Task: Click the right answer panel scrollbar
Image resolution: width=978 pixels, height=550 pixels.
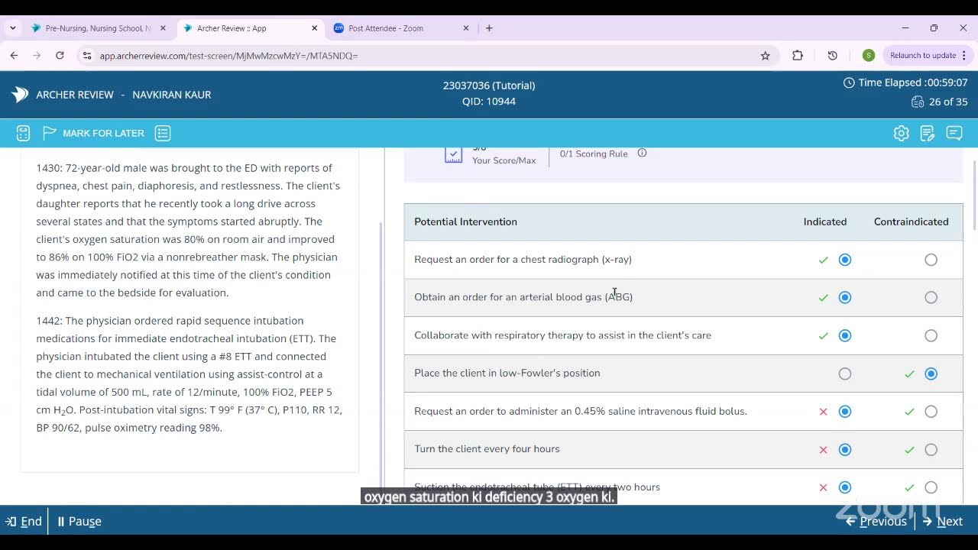Action: (x=973, y=195)
